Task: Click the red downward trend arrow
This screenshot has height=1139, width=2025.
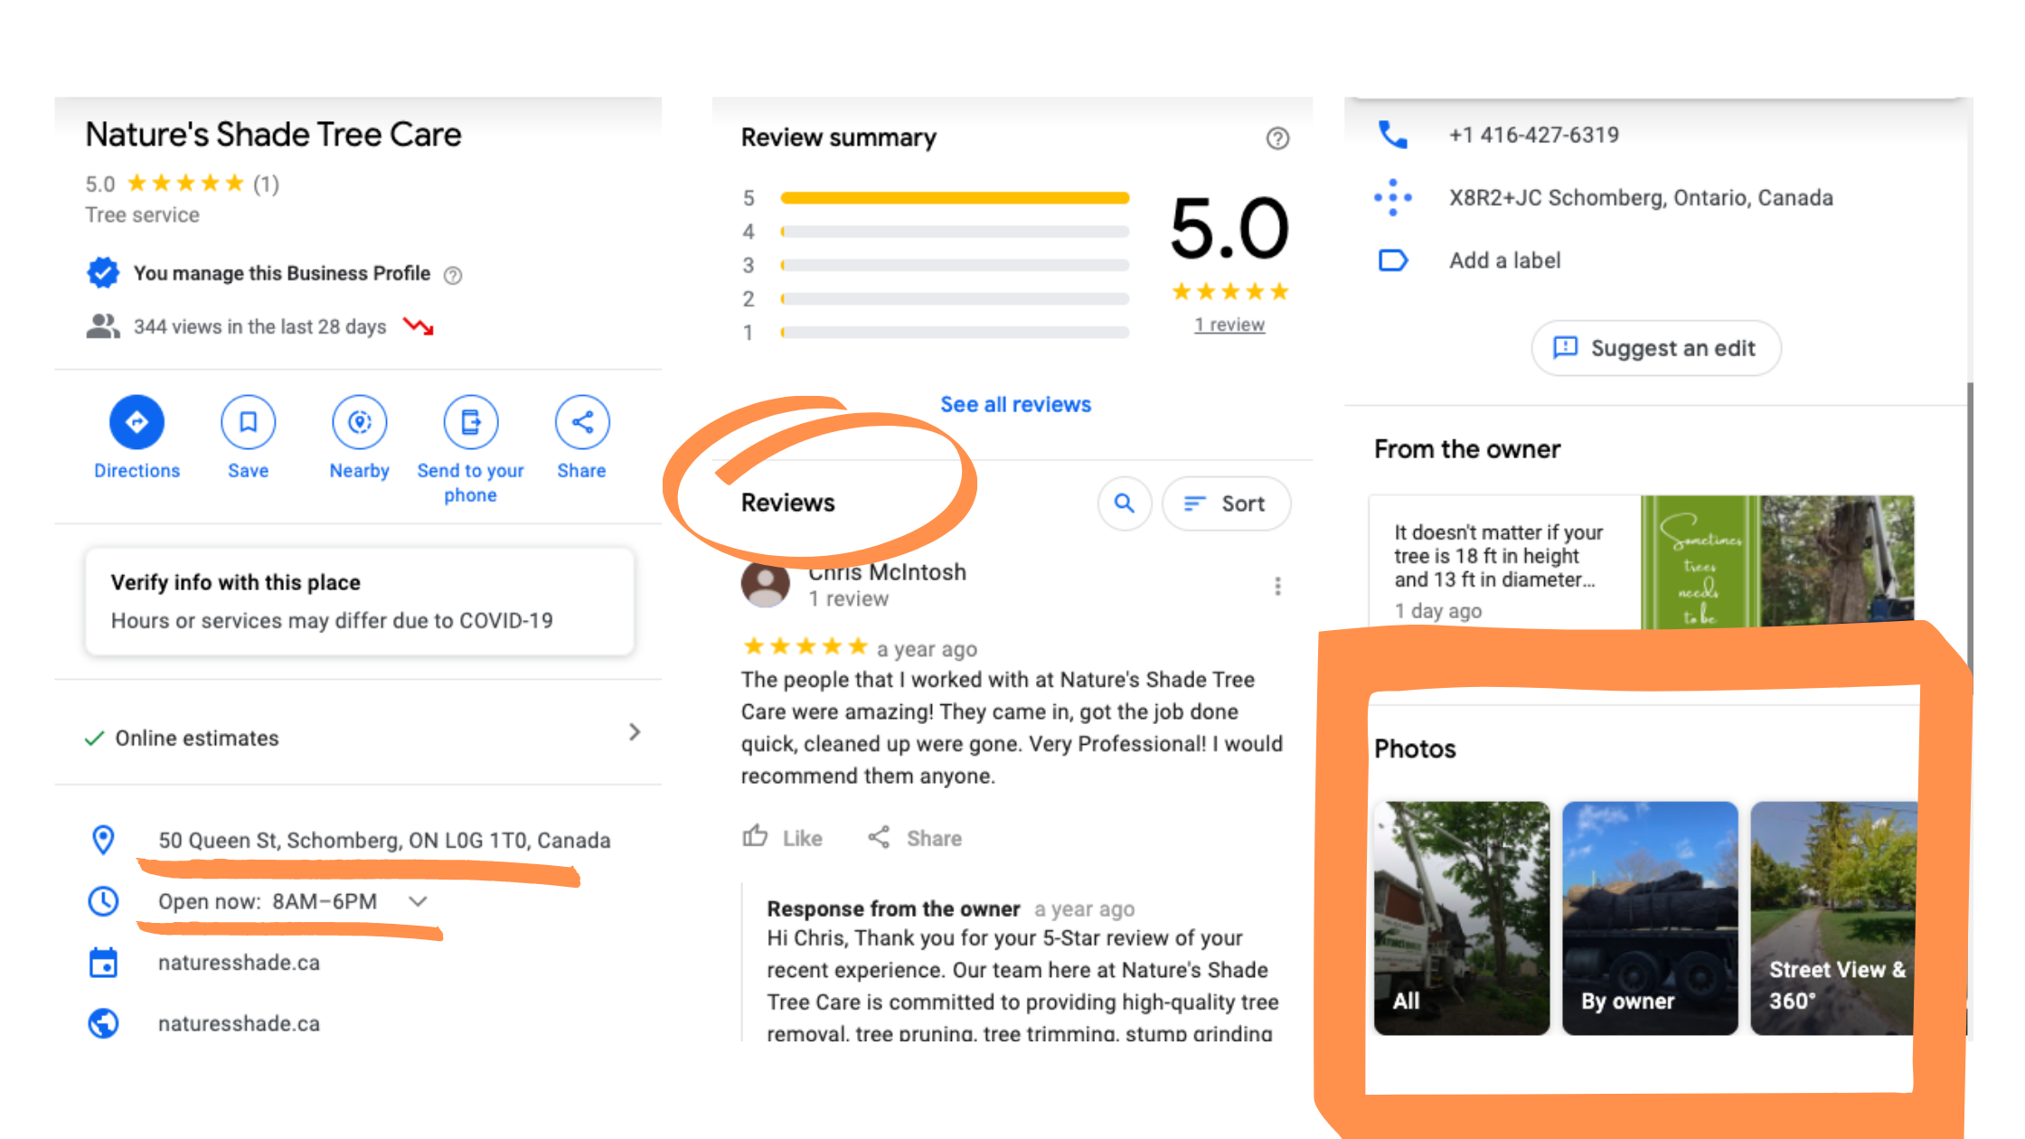Action: click(x=419, y=326)
